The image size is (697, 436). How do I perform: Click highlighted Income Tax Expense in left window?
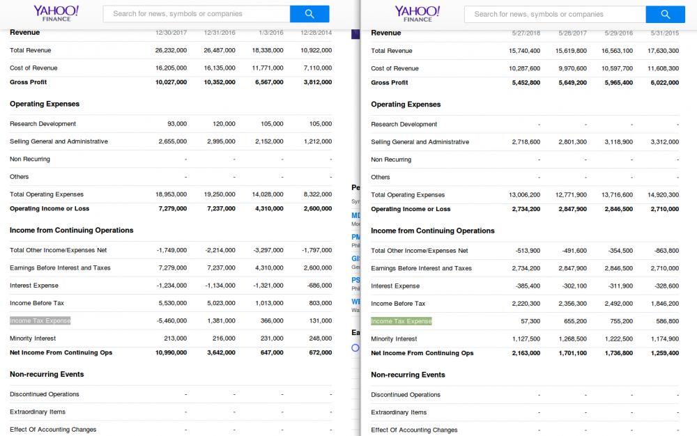click(x=40, y=320)
